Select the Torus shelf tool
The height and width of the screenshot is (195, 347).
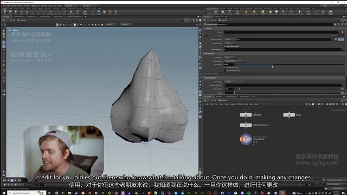pyautogui.click(x=22, y=12)
